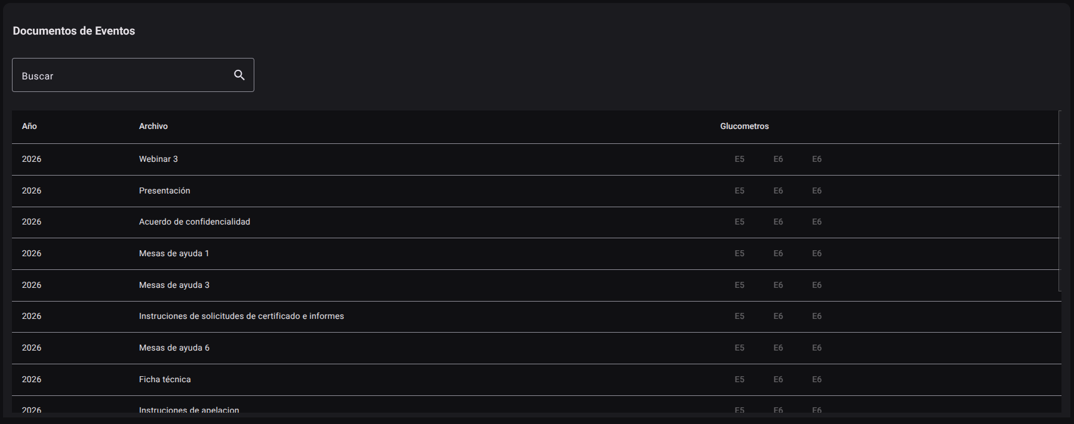This screenshot has width=1074, height=424.
Task: Select E5 in Acuerdo de confidencialidad row
Action: [x=740, y=222]
